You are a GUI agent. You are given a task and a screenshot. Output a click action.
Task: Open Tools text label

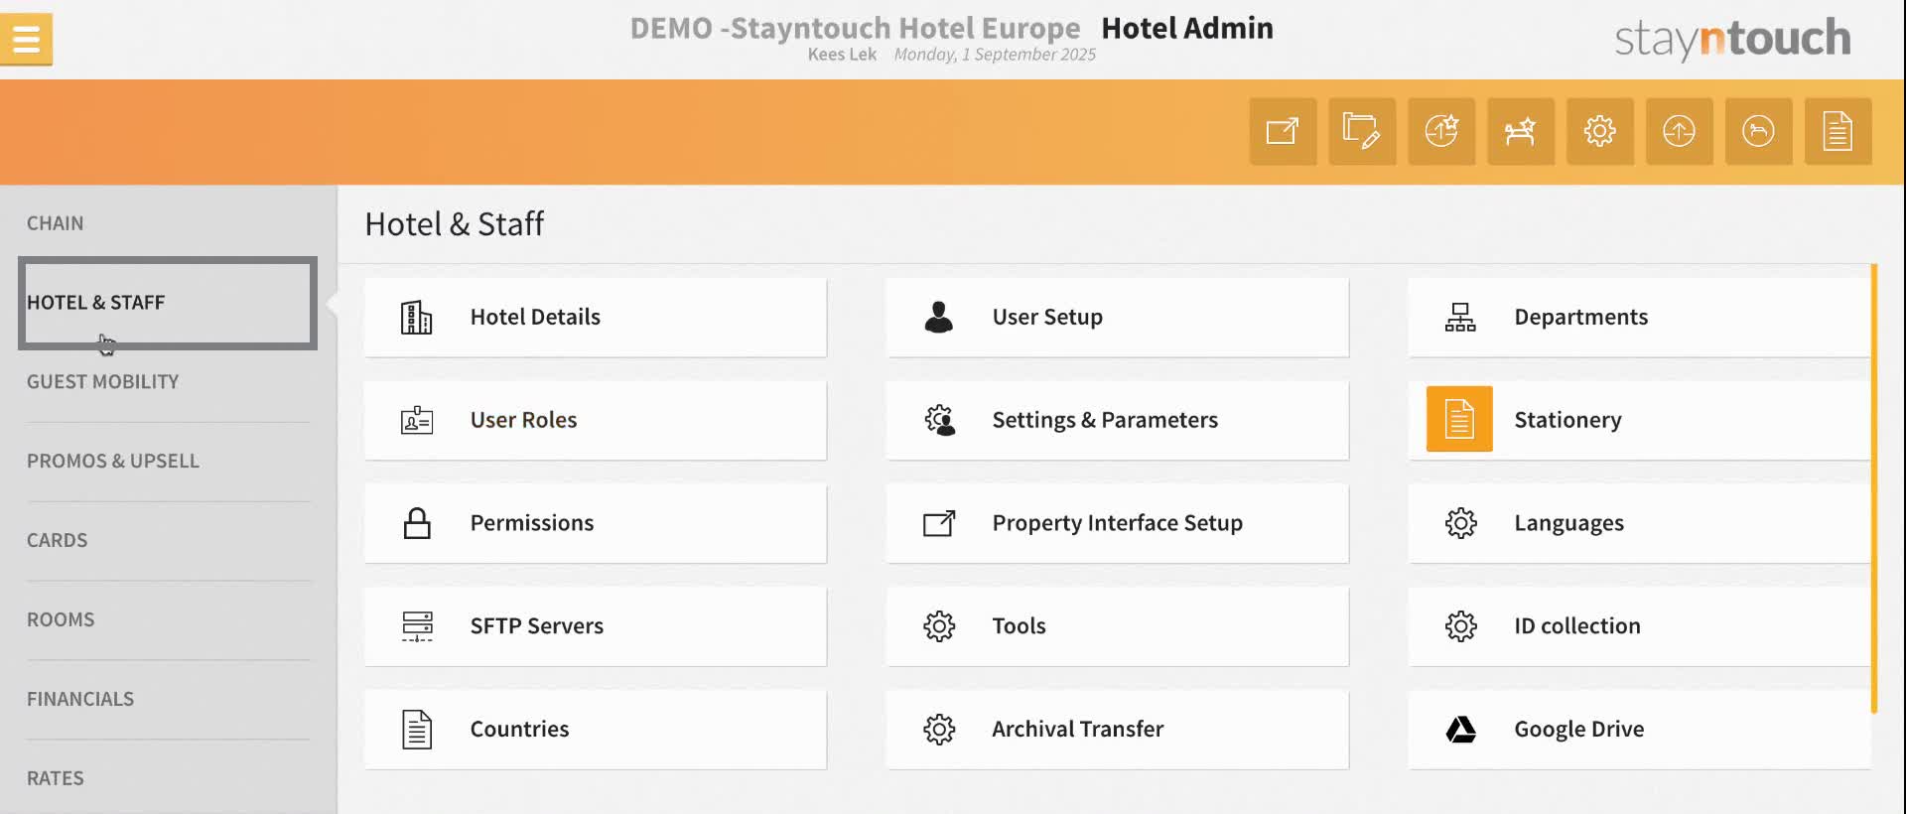(1019, 627)
